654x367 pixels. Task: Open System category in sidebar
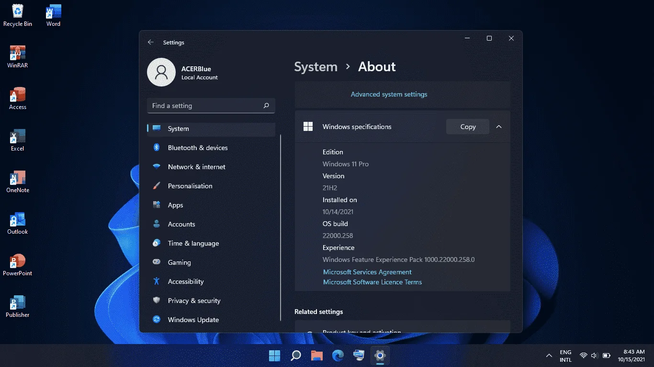tap(211, 129)
